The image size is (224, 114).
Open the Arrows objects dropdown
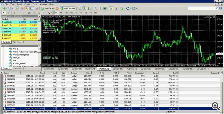[50, 13]
